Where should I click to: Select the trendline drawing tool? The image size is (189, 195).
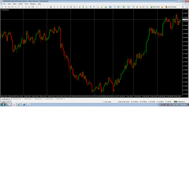click(x=47, y=7)
